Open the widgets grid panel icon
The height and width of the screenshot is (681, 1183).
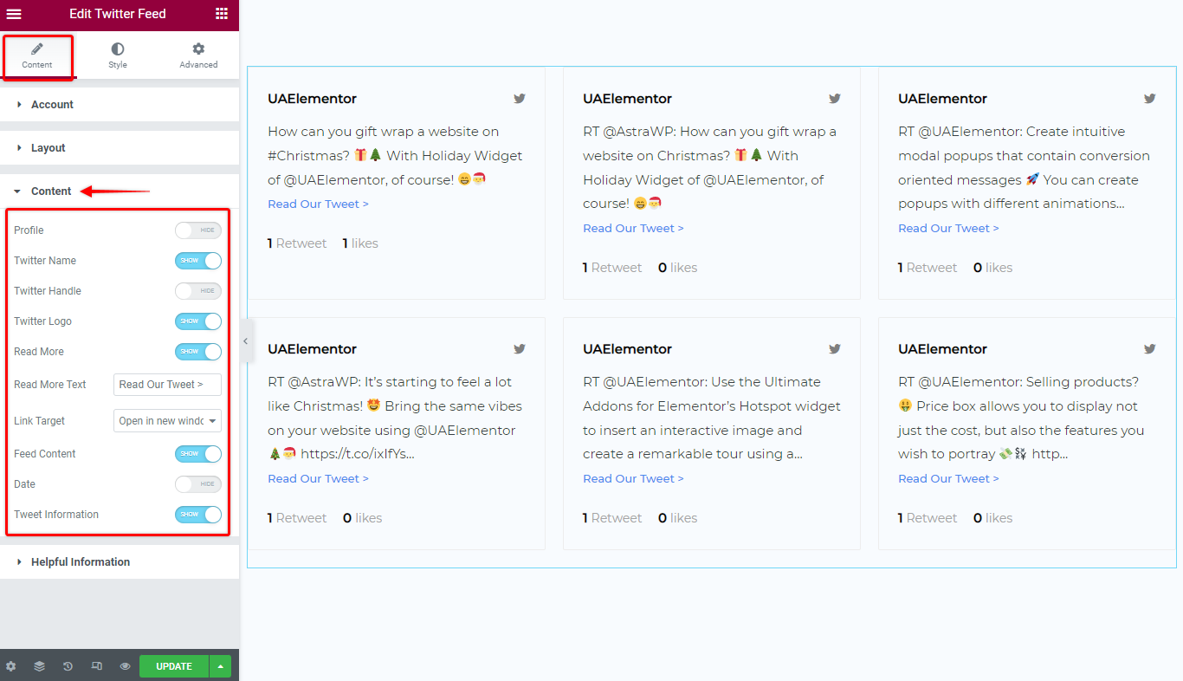[x=222, y=14]
